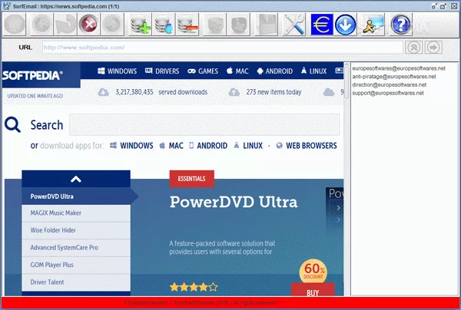The image size is (461, 310).
Task: Click the blue Euro symbol icon
Action: (x=321, y=25)
